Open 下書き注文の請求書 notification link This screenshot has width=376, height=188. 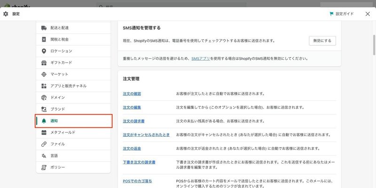[x=139, y=162]
